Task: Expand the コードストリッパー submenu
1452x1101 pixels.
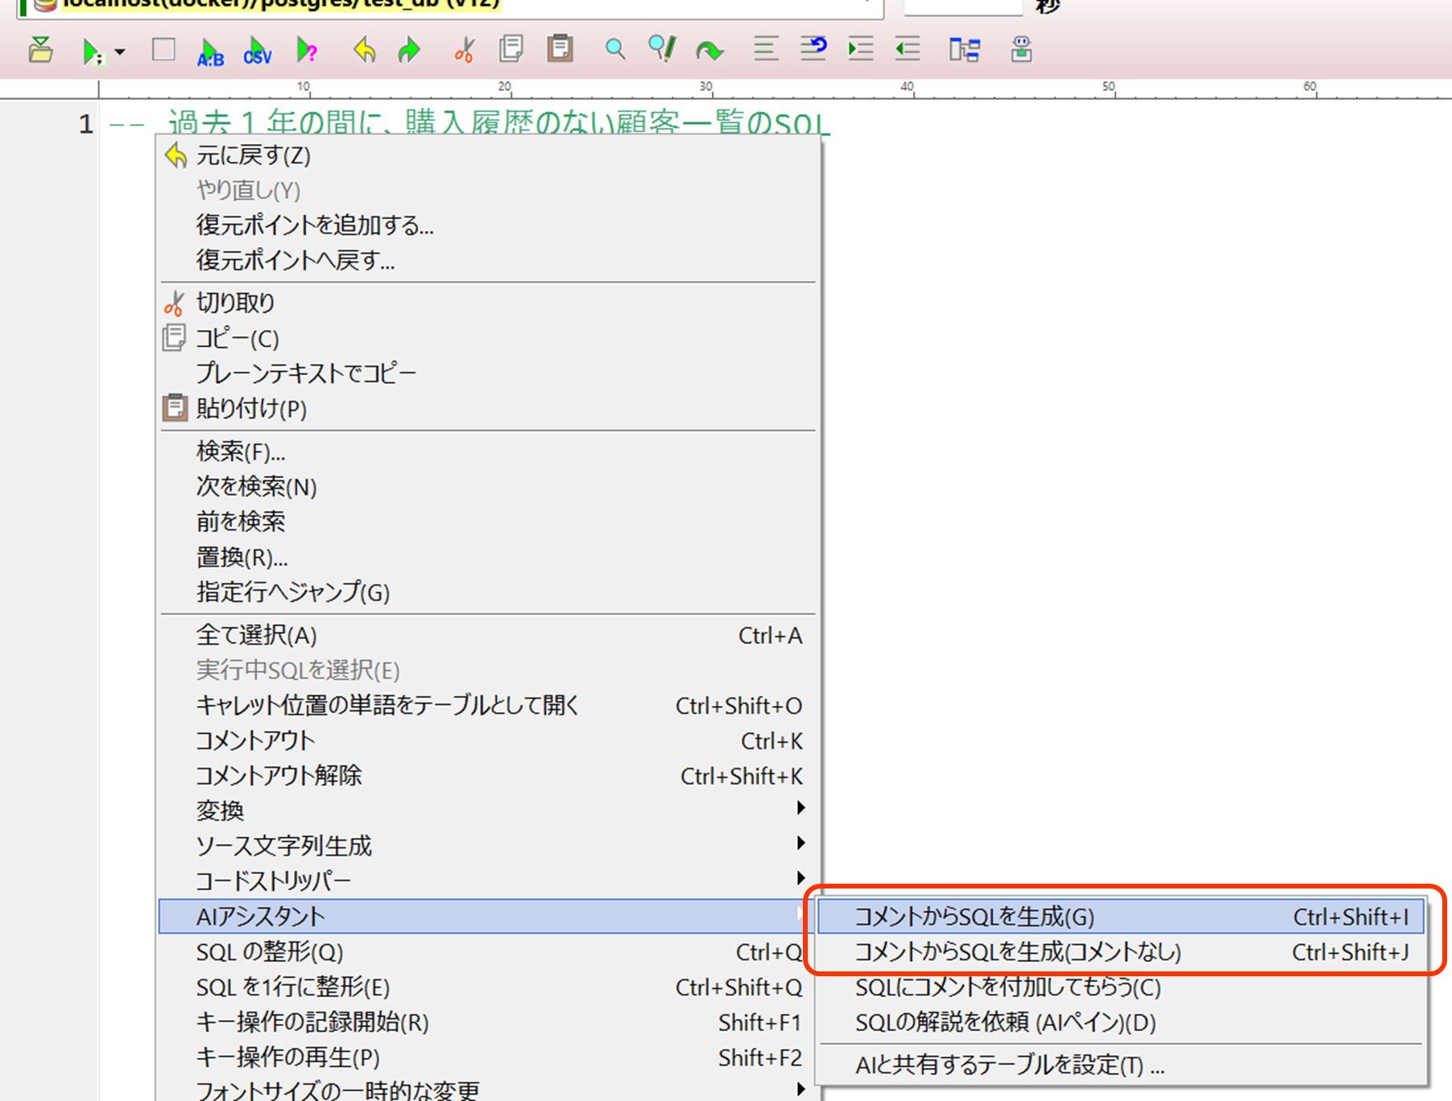Action: [x=488, y=881]
